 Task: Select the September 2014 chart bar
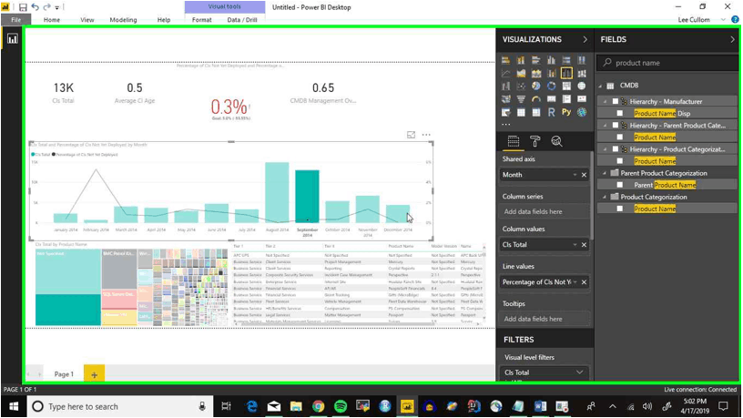pos(307,197)
